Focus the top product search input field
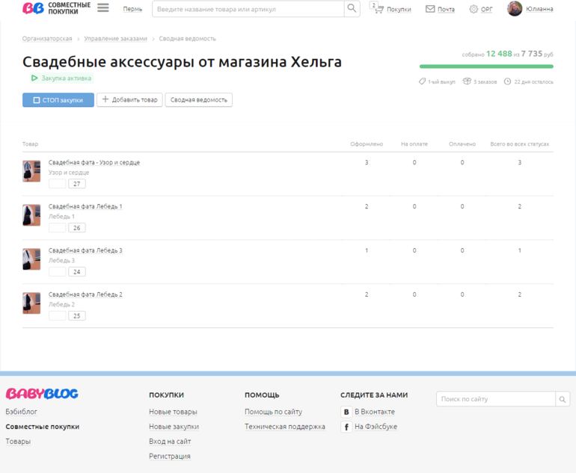This screenshot has height=473, width=576. (x=248, y=9)
